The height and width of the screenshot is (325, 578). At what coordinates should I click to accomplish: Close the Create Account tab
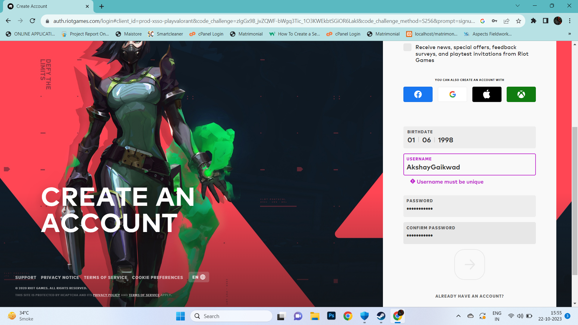coord(87,6)
